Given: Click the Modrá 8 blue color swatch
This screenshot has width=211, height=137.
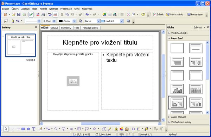Looking at the screenshot, I should 103,21.
